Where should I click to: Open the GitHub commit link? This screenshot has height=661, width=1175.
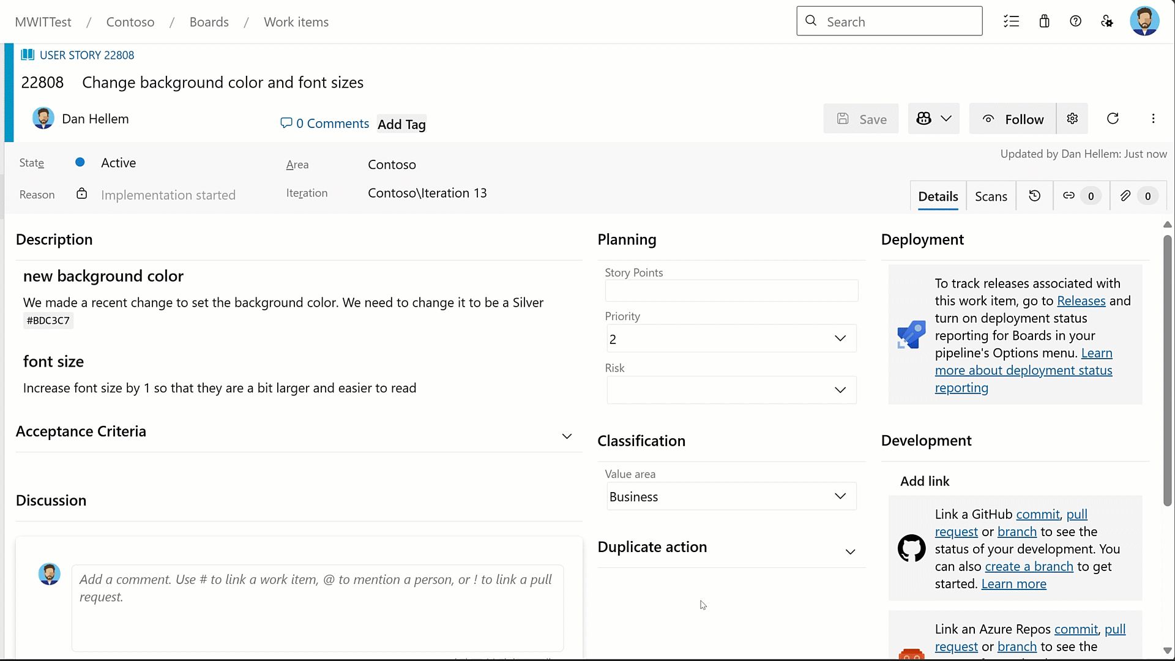(x=1038, y=514)
